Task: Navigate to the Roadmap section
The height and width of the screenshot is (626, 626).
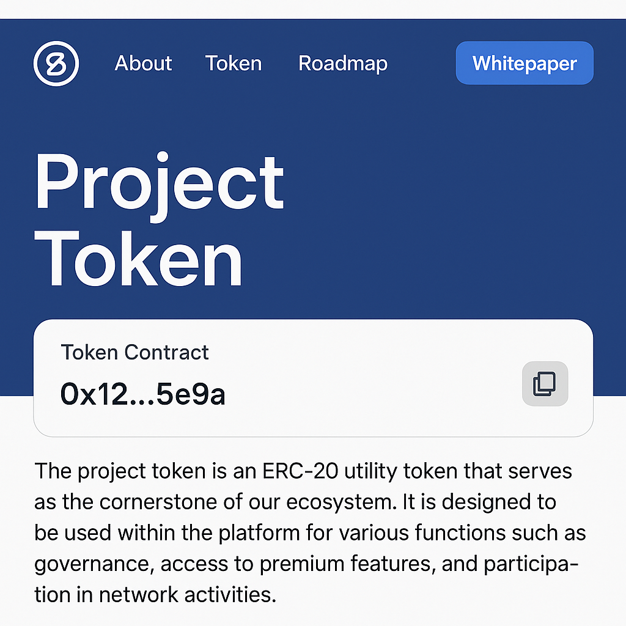Action: point(342,63)
